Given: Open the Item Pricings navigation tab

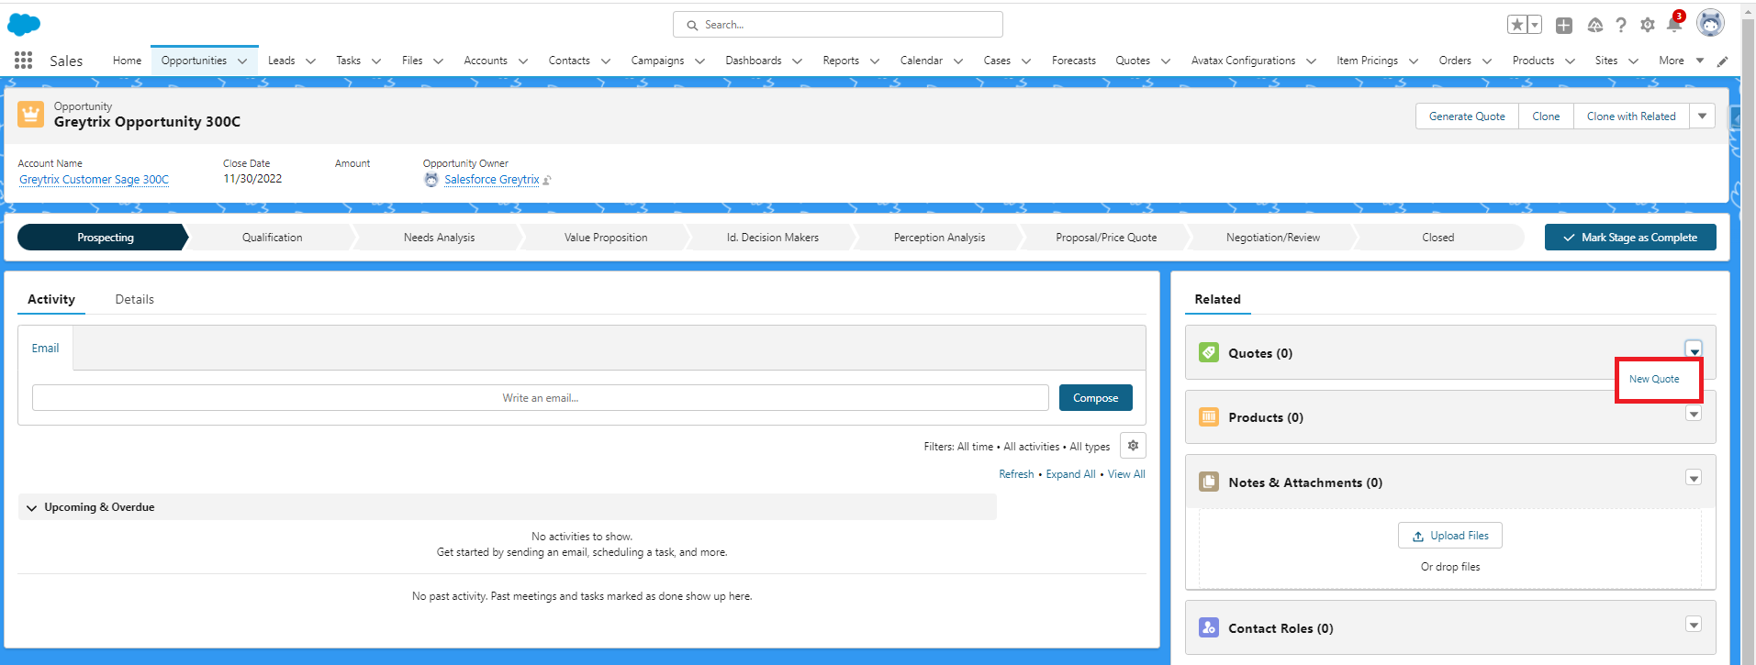Looking at the screenshot, I should tap(1367, 61).
